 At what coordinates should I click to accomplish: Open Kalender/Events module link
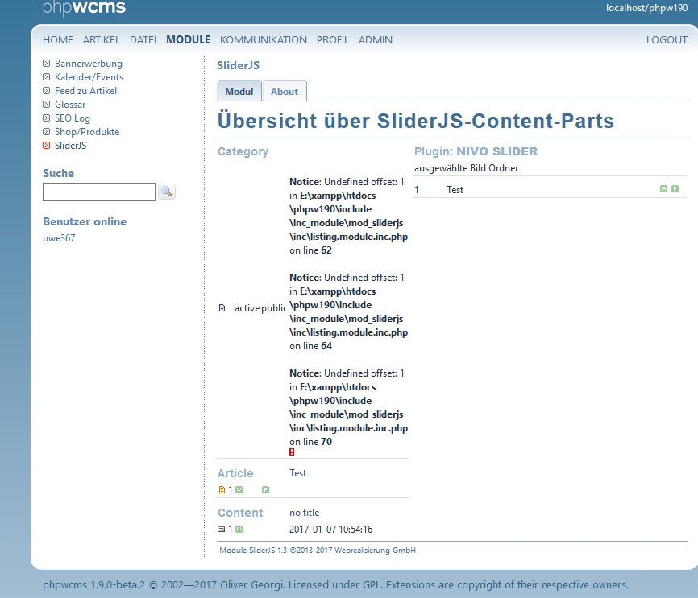pos(89,77)
